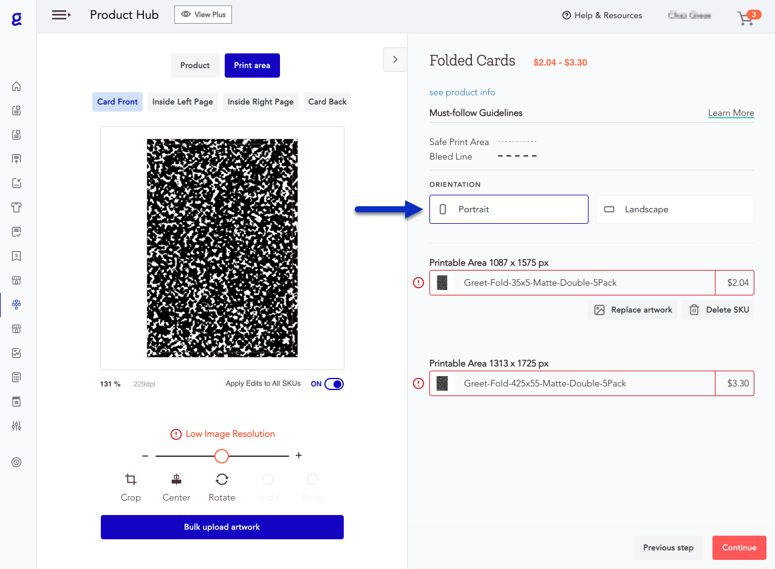Turn off Apply Edits to All SKUs
Screen dimensions: 775x569
tap(334, 383)
